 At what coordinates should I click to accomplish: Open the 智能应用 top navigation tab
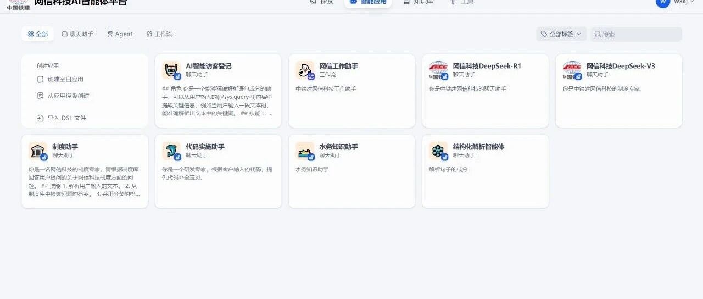point(368,3)
